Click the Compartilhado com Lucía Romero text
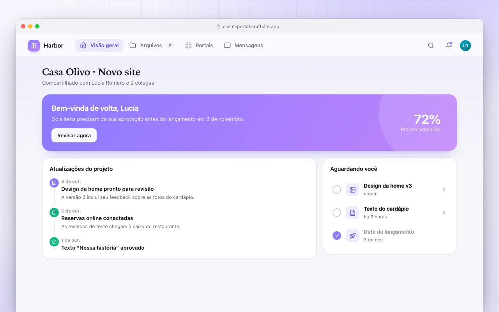Screen dimensions: 499x312 pos(98,83)
